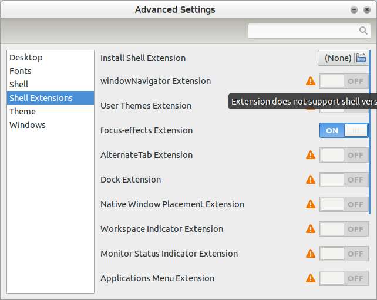This screenshot has height=300, width=377.
Task: Open the Install Shell Extension file chooser
Action: click(343, 58)
